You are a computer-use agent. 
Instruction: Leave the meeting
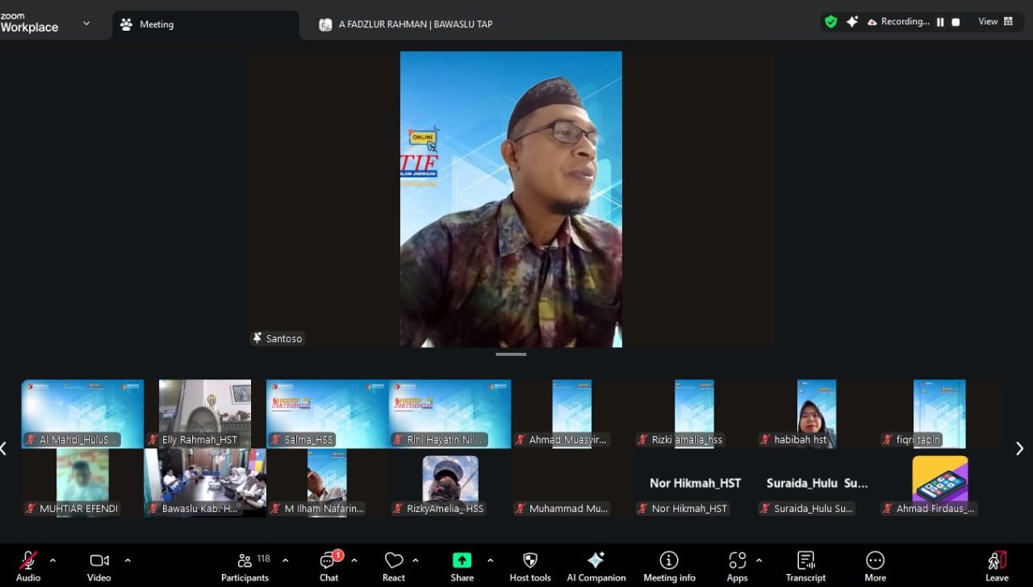tap(997, 566)
